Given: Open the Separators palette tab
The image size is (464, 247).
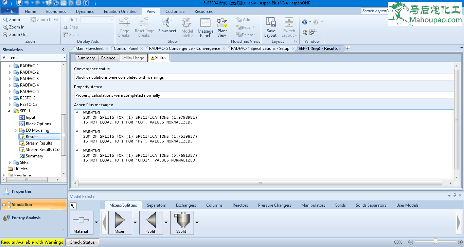Looking at the screenshot, I should click(x=156, y=205).
